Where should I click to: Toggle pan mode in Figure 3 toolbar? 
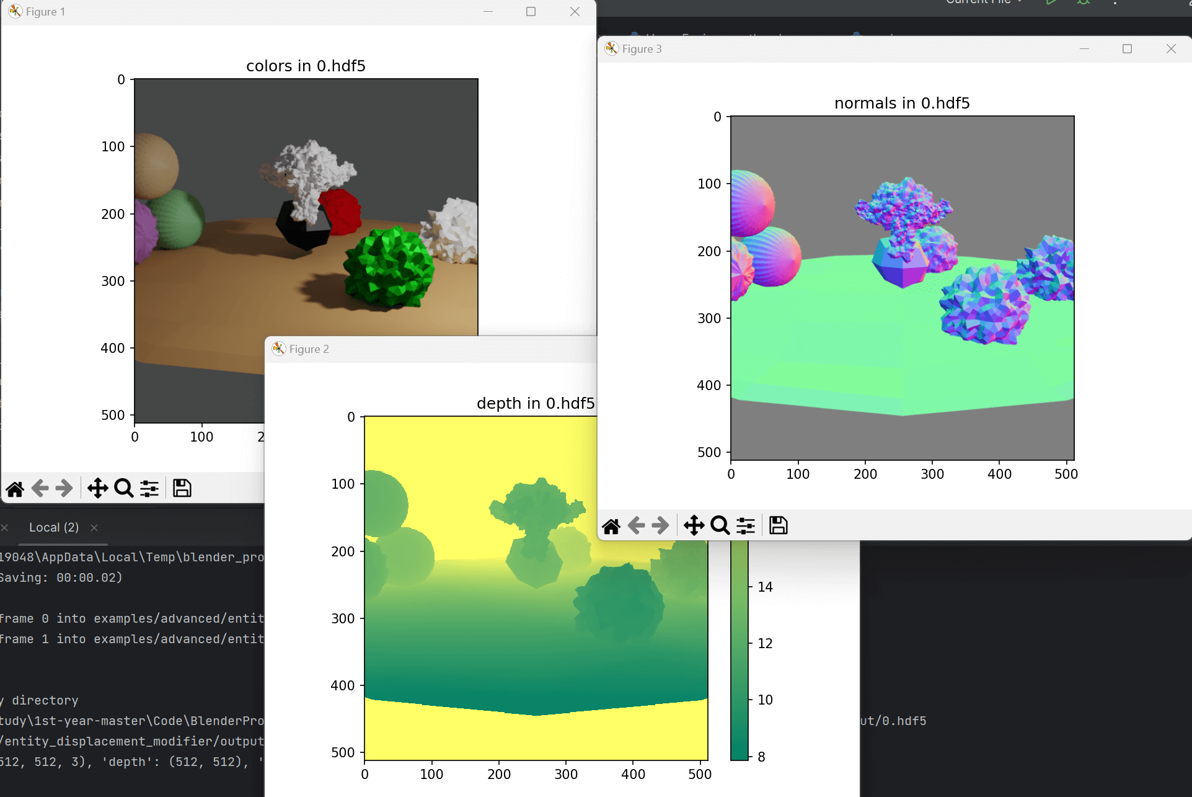pos(694,525)
